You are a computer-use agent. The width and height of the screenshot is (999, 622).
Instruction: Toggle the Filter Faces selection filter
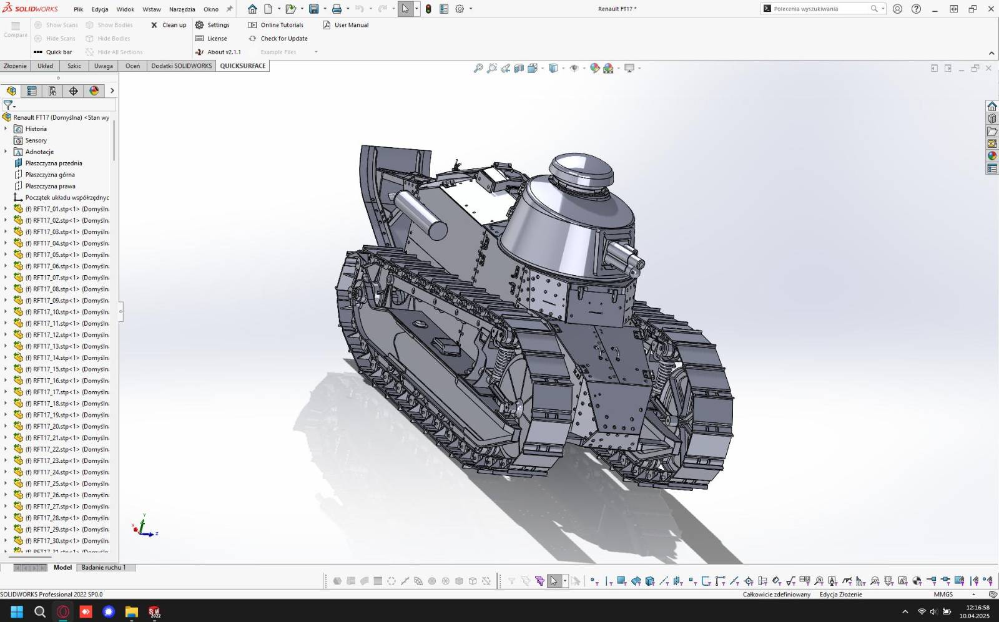coord(622,581)
